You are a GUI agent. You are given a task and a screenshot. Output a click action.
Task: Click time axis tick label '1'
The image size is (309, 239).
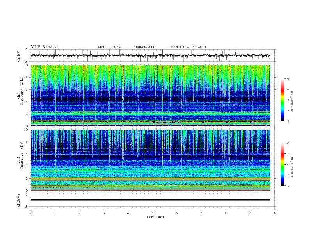coord(55,213)
